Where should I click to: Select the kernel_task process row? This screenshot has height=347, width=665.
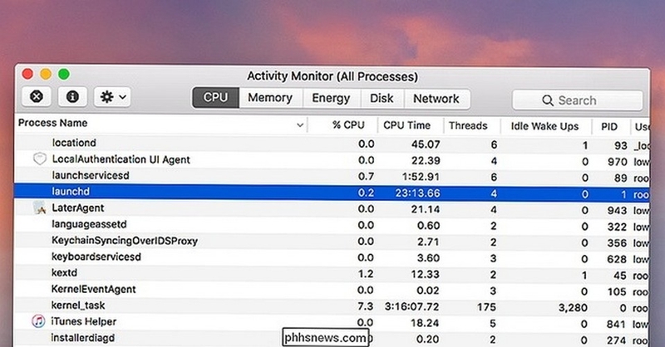click(332, 306)
